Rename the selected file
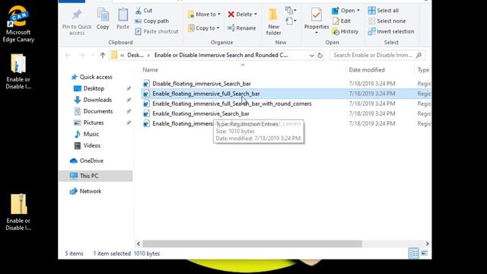 click(x=242, y=28)
